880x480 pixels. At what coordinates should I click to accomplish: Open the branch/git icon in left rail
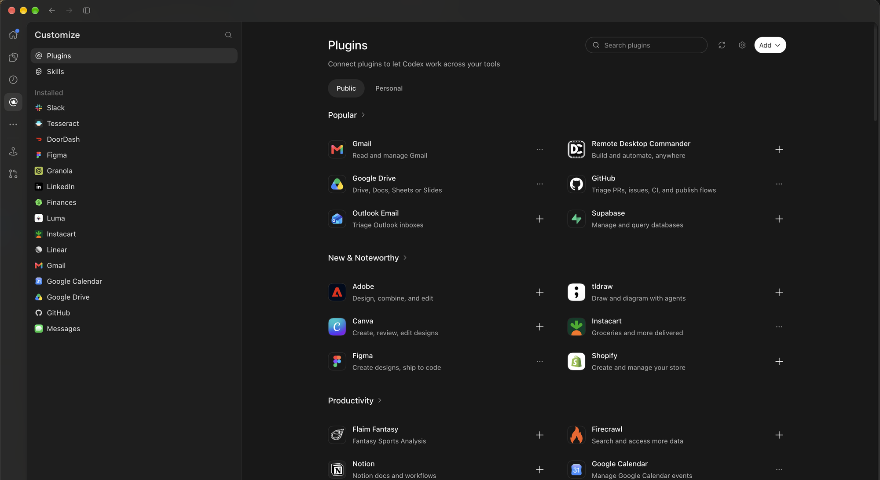point(13,174)
